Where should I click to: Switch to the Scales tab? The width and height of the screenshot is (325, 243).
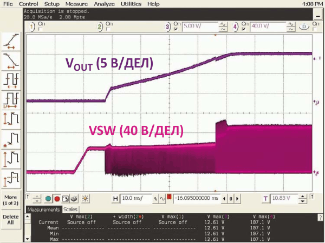[x=70, y=210]
